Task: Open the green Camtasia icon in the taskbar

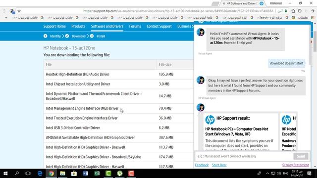Action: [x=108, y=174]
